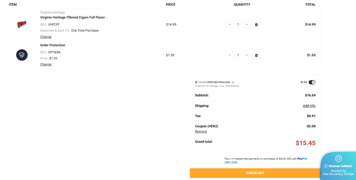The image size is (356, 180).
Task: Click the Human Added chat badge icon
Action: [x=338, y=158]
